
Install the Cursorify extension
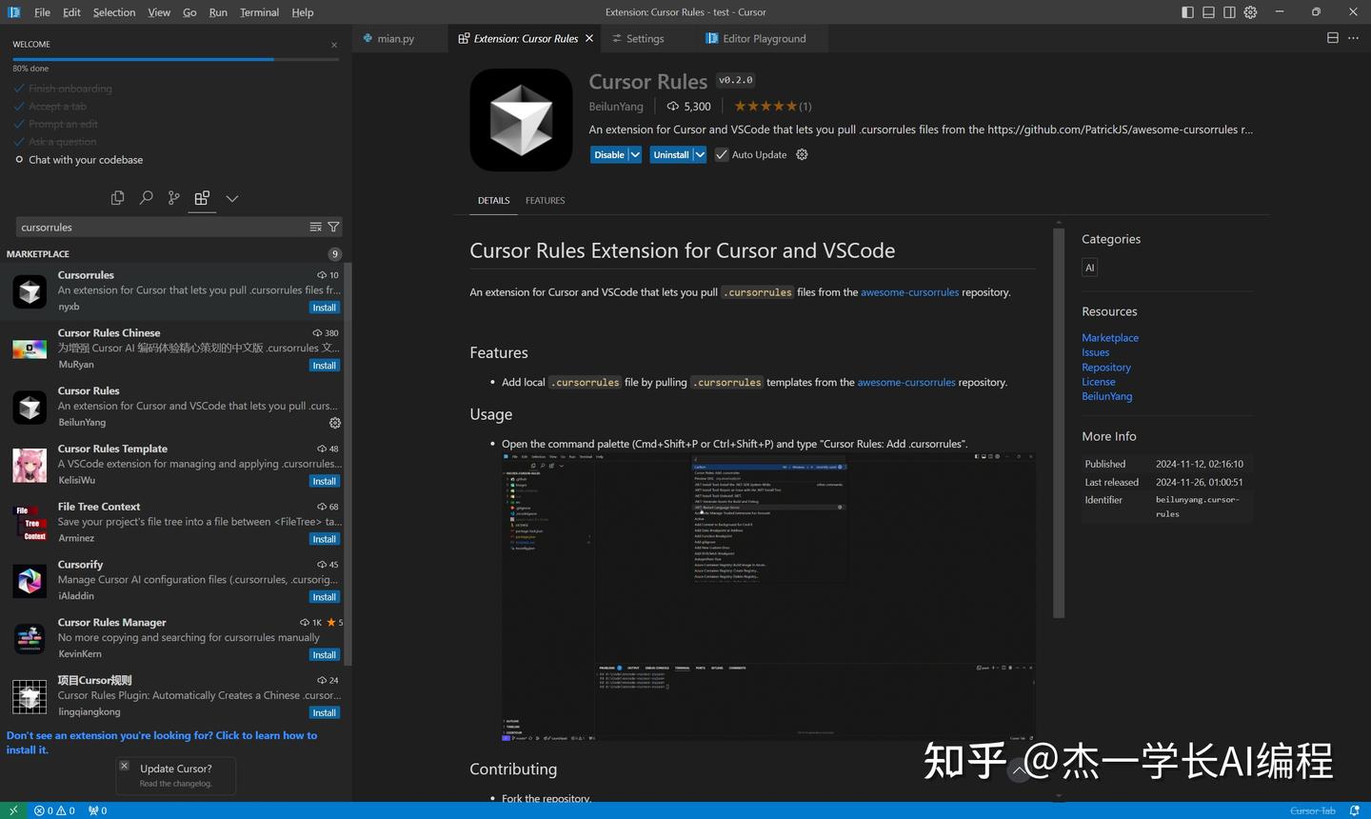click(x=325, y=597)
